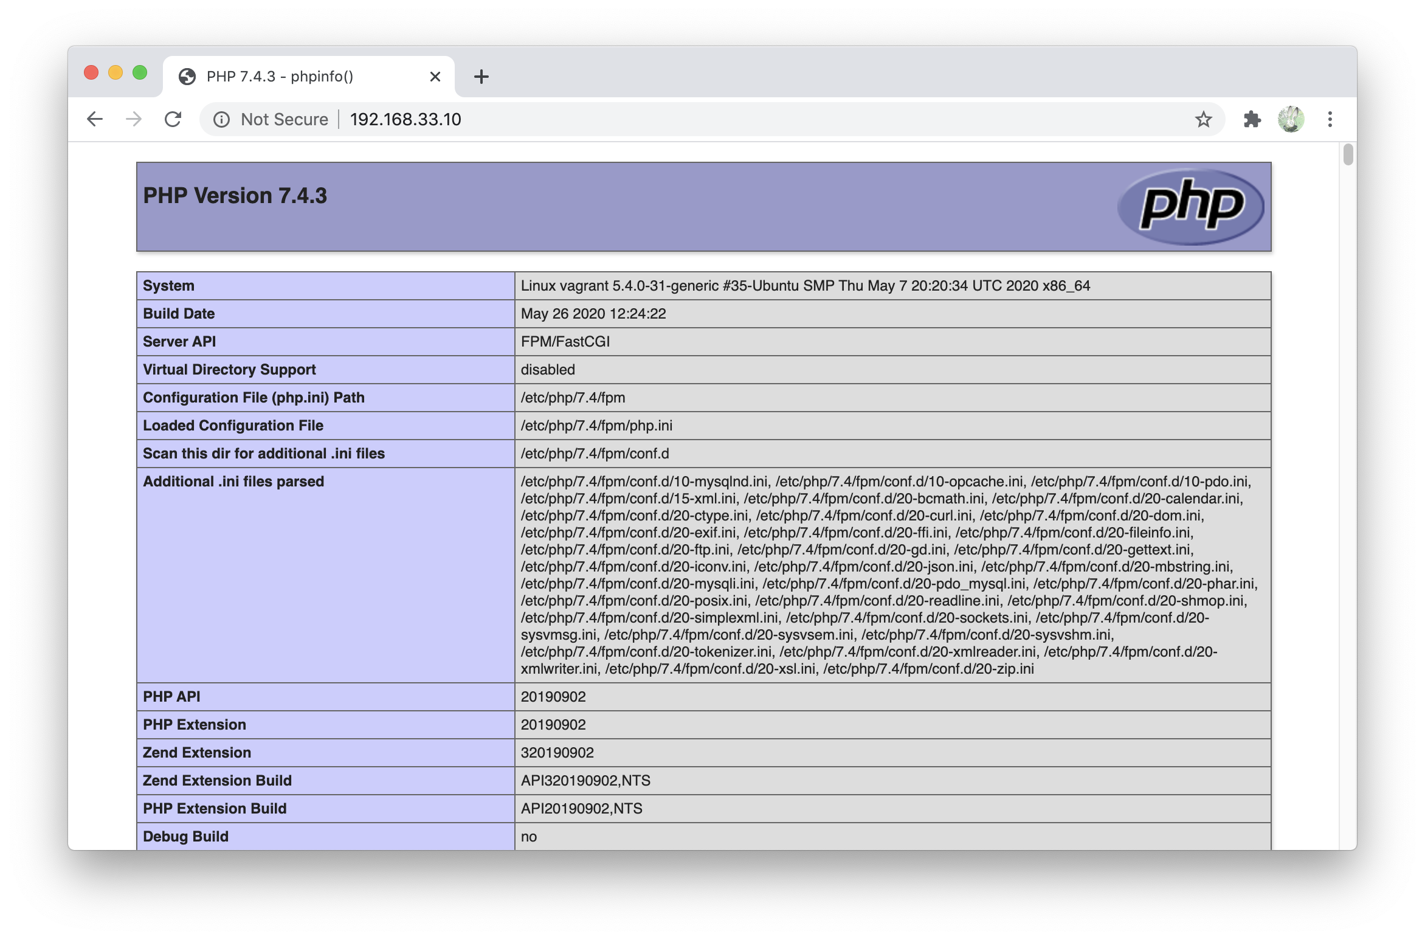Click the 'System' row label
The height and width of the screenshot is (940, 1425).
coord(169,286)
